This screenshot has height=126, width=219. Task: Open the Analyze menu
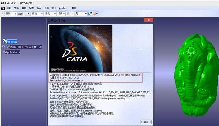click(x=63, y=8)
